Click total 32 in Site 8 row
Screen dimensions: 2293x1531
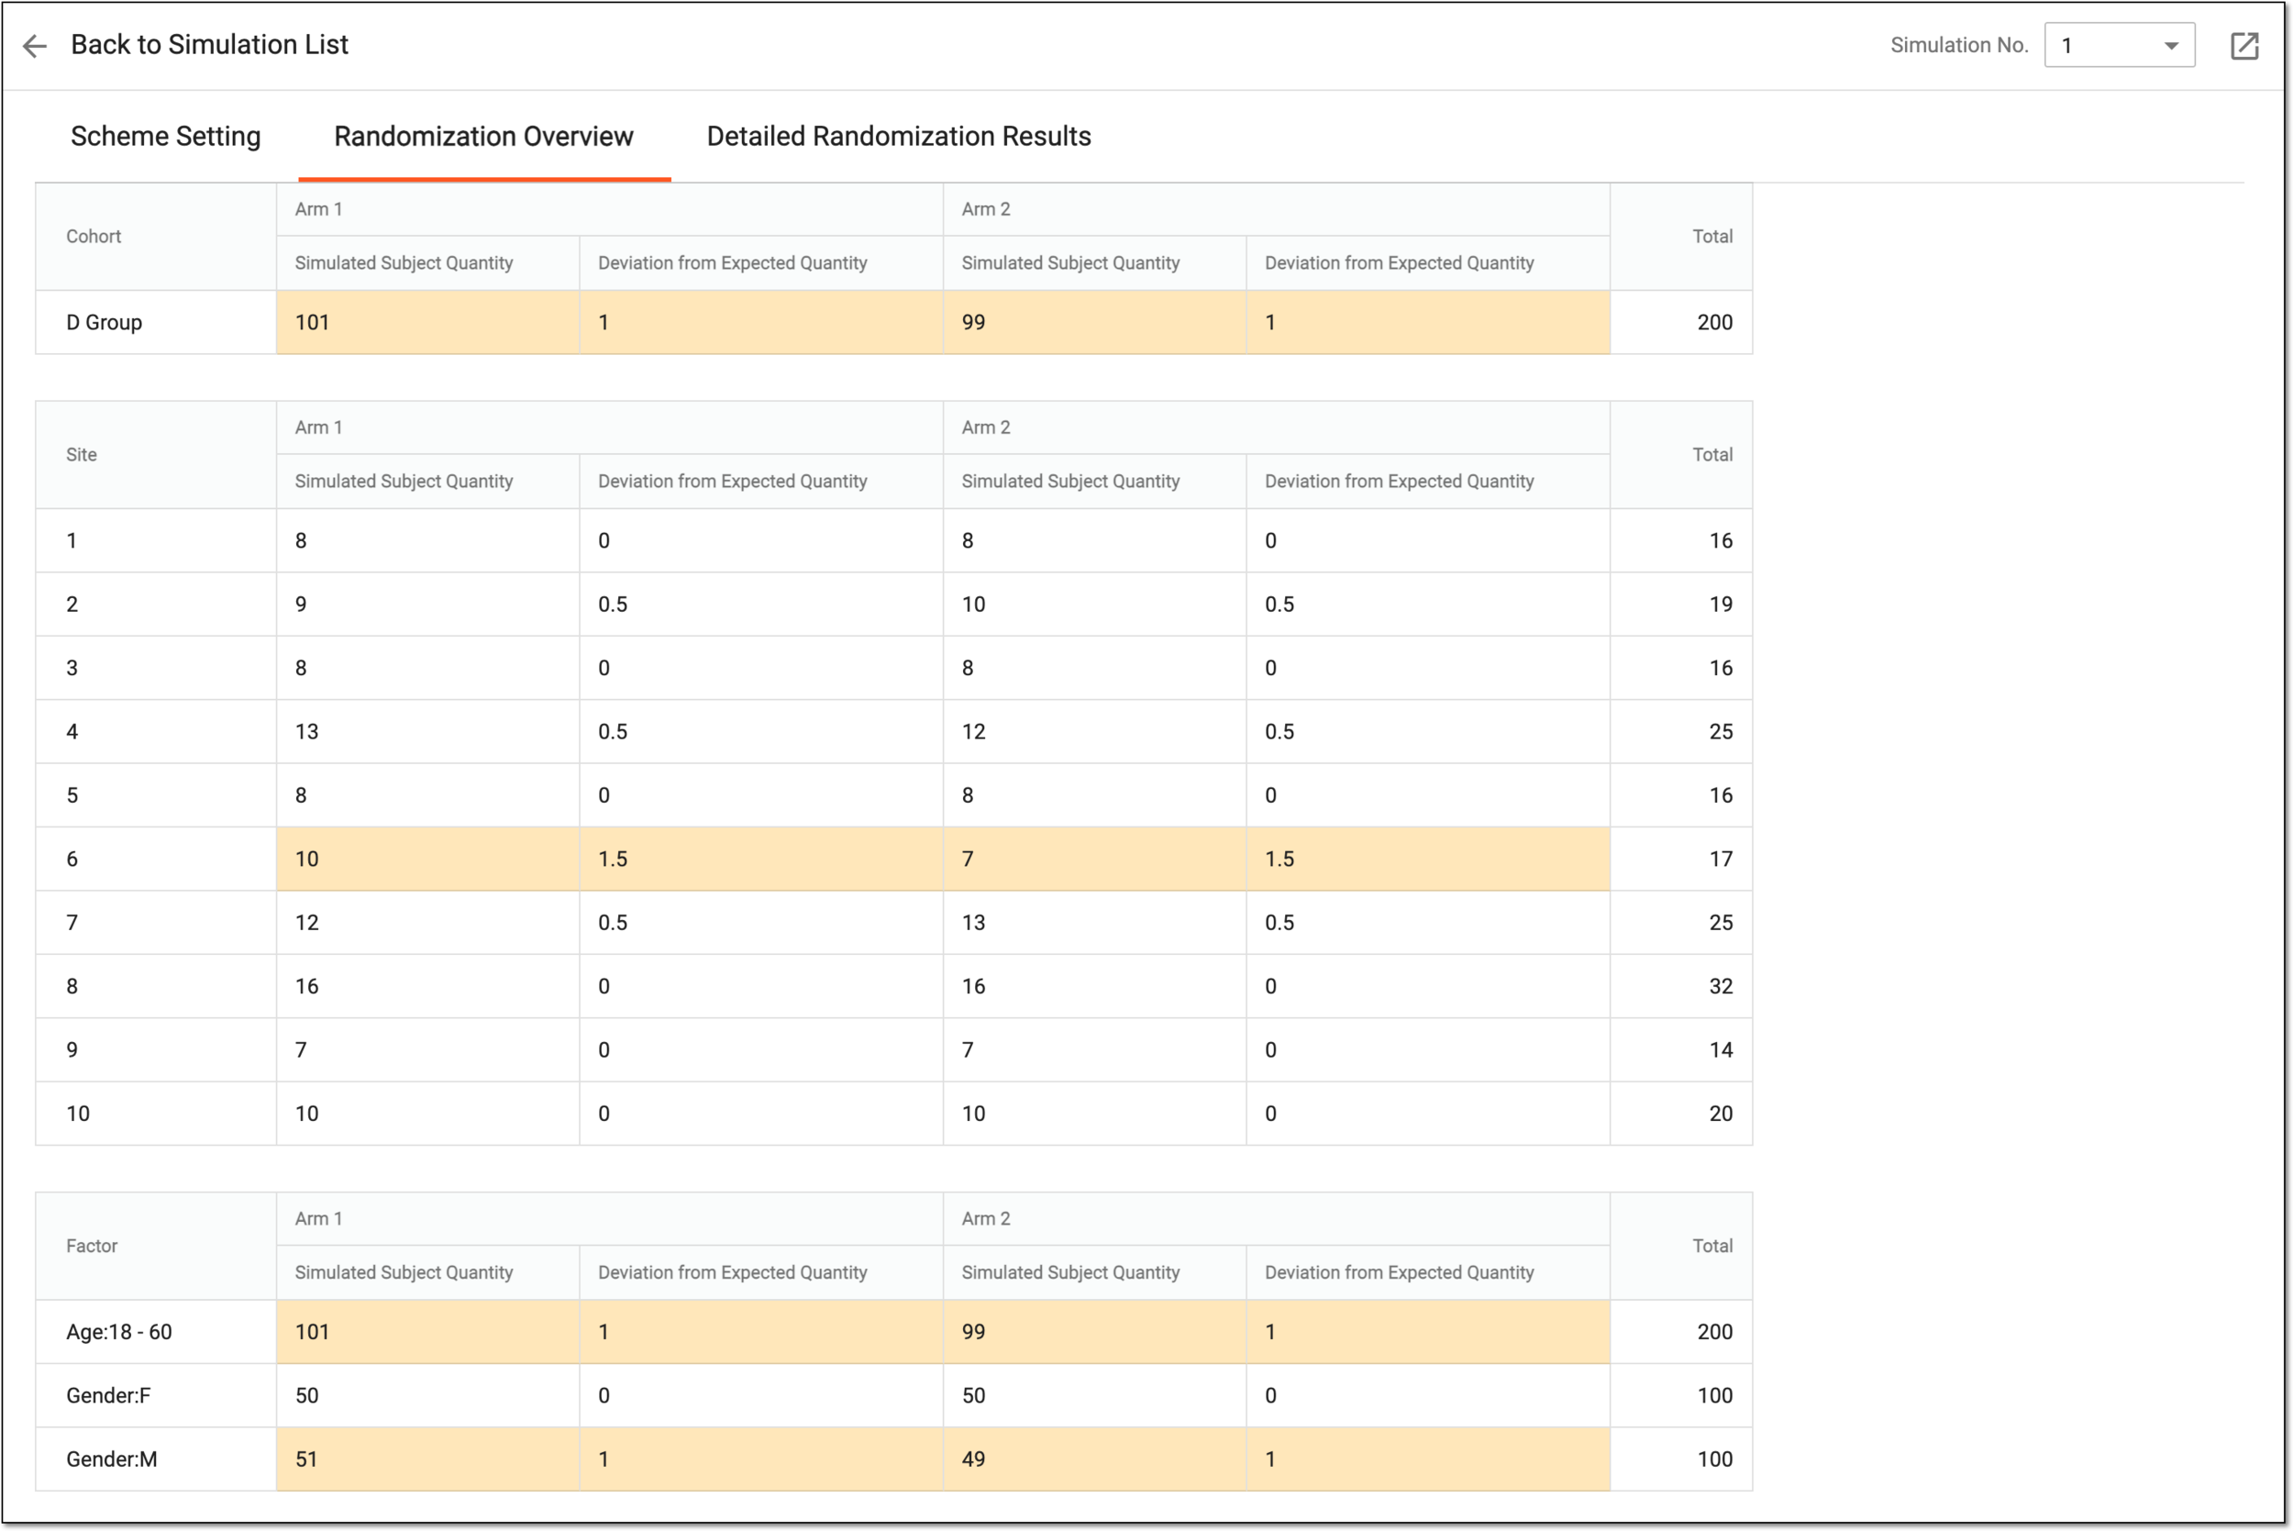pyautogui.click(x=1721, y=986)
